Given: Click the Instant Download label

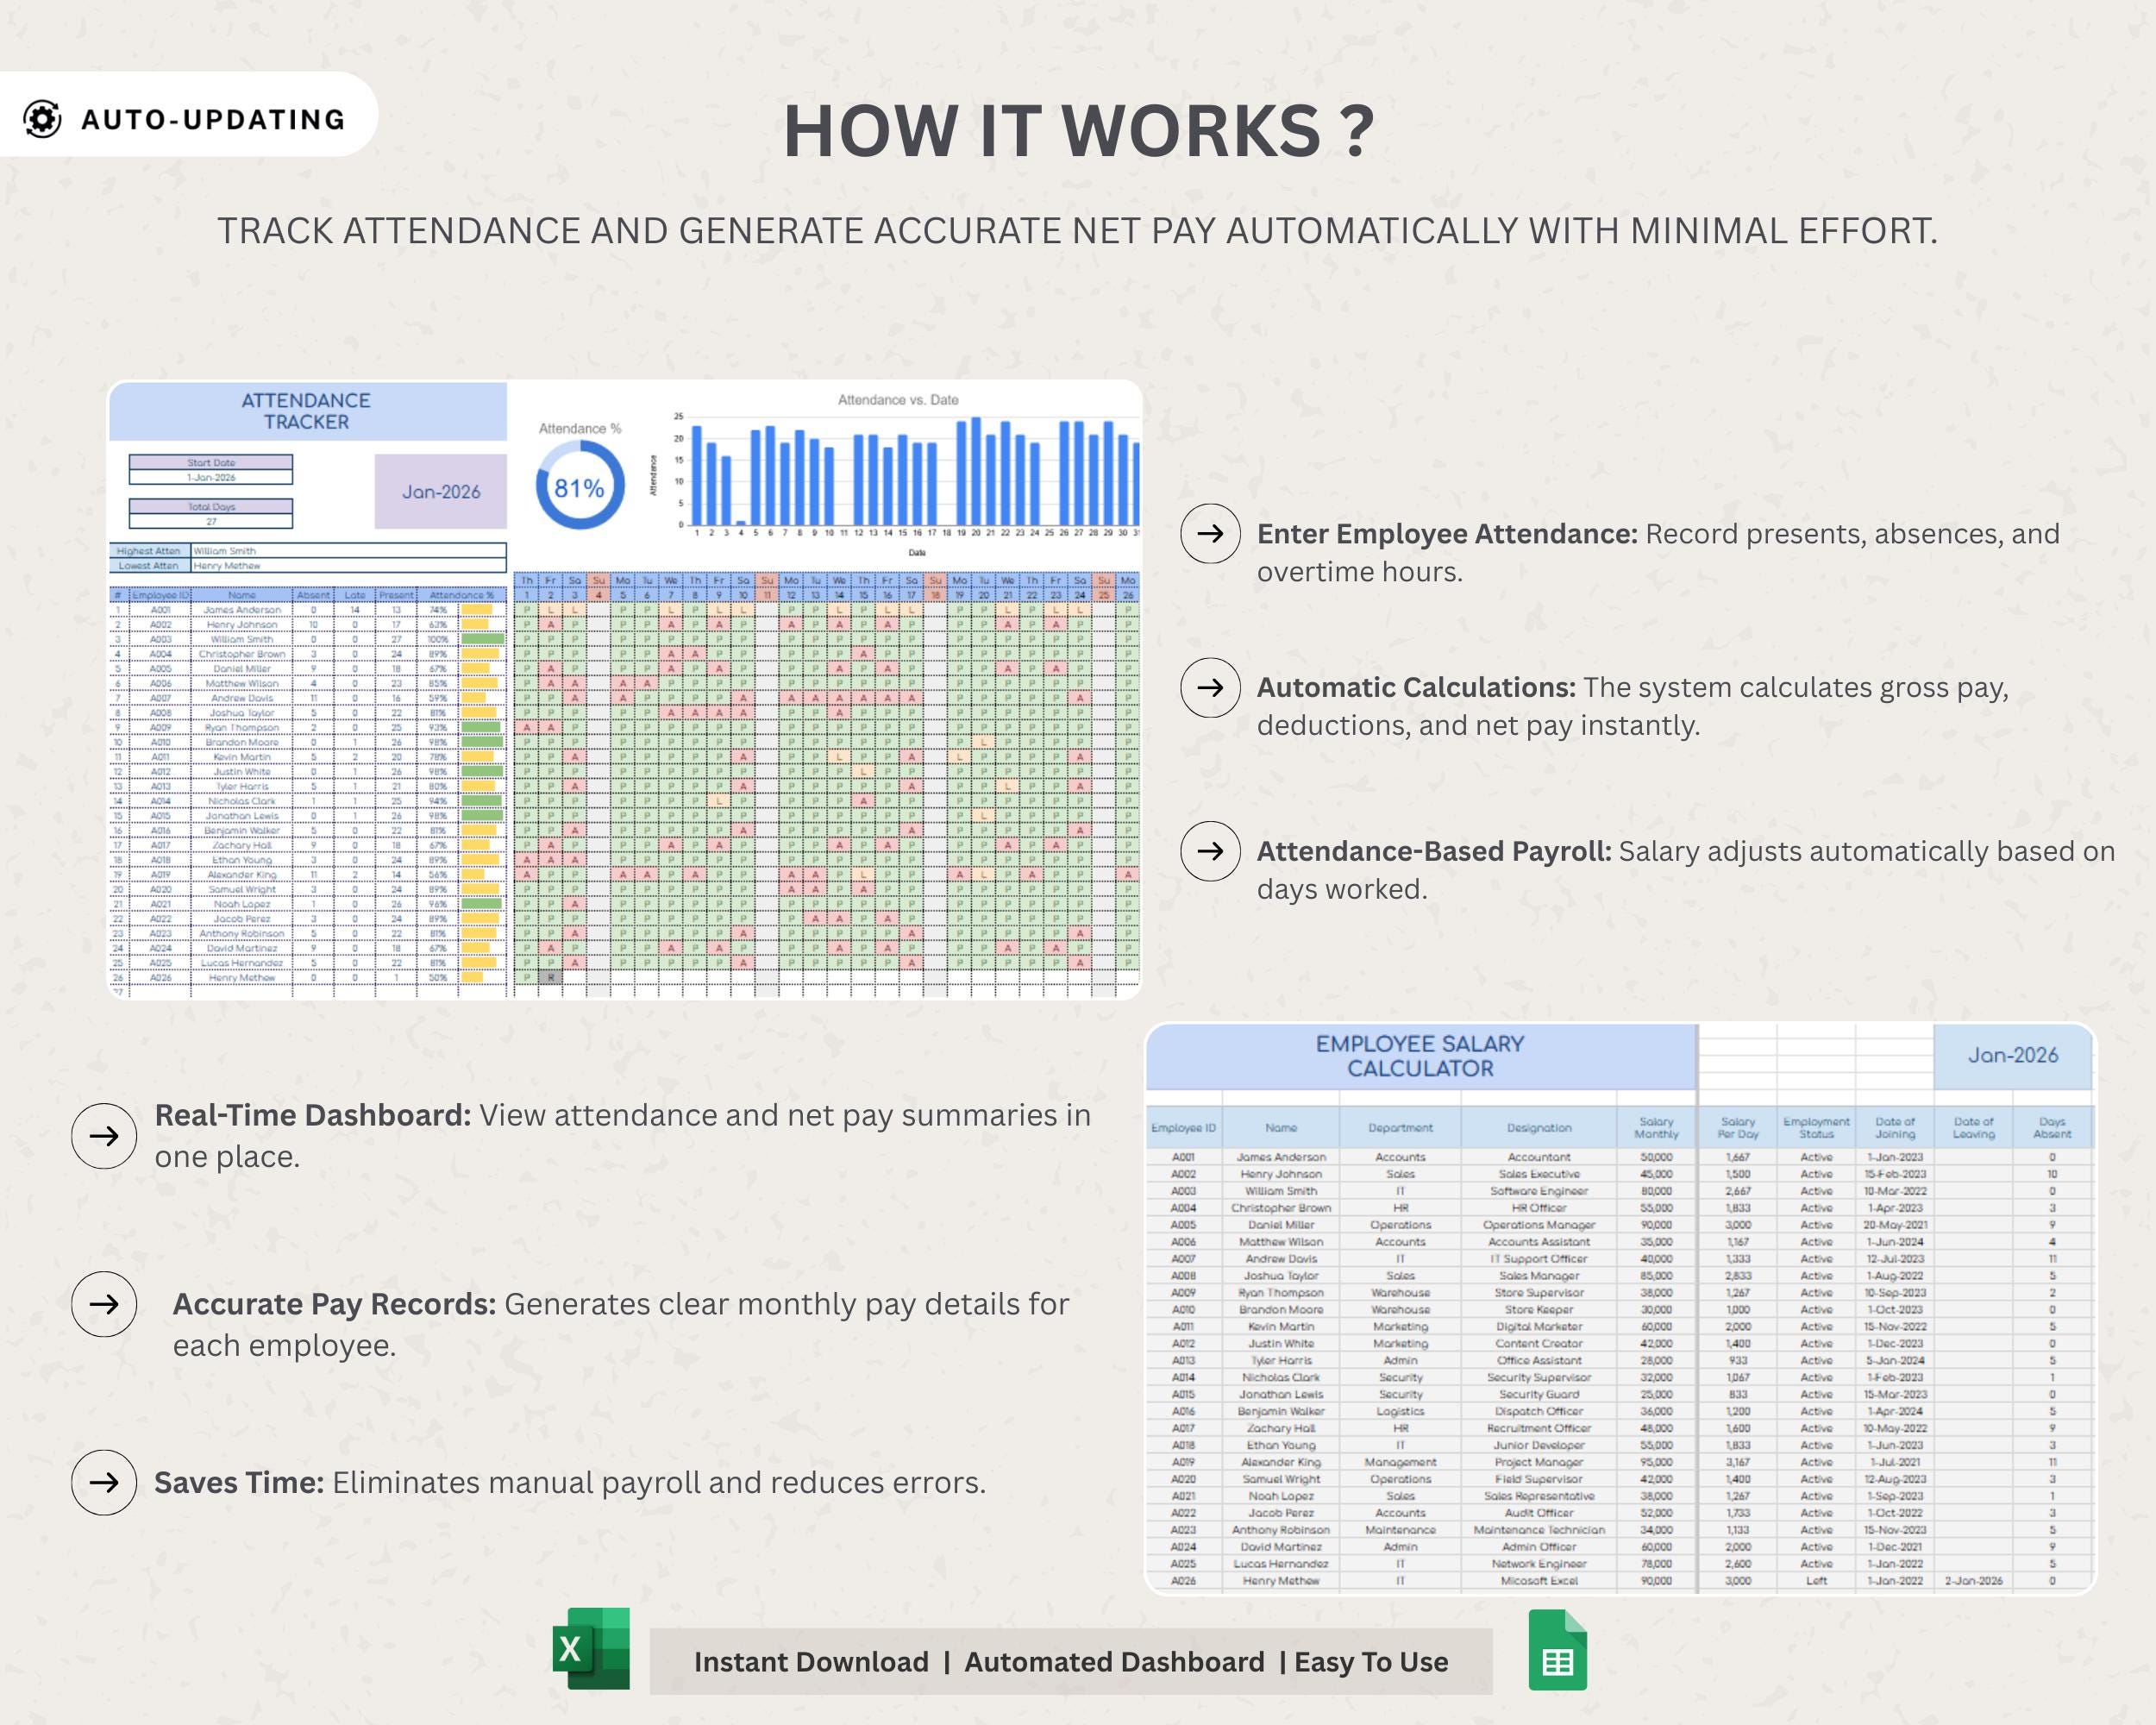Looking at the screenshot, I should click(x=811, y=1662).
